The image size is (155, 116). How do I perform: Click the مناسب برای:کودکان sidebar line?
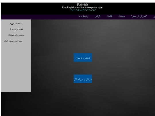pyautogui.click(x=16, y=35)
